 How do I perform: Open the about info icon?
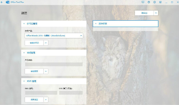coord(154,2)
